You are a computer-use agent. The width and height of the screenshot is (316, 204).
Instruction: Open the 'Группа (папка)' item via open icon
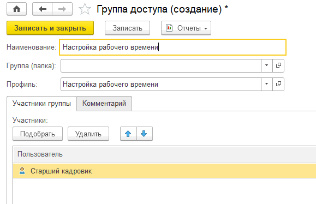point(278,65)
